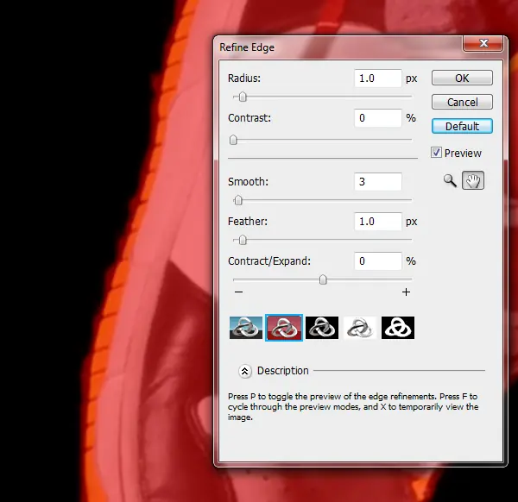Collapse the Description section chevron
Image resolution: width=518 pixels, height=502 pixels.
245,371
